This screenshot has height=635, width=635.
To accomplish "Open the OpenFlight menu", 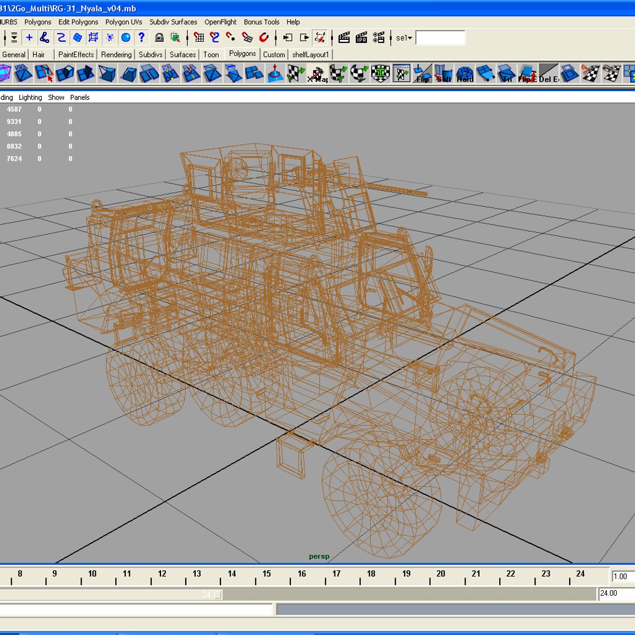I will click(220, 22).
